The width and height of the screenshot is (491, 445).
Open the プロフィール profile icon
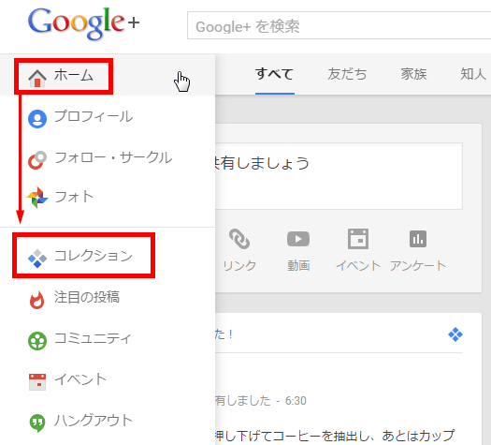click(x=37, y=119)
